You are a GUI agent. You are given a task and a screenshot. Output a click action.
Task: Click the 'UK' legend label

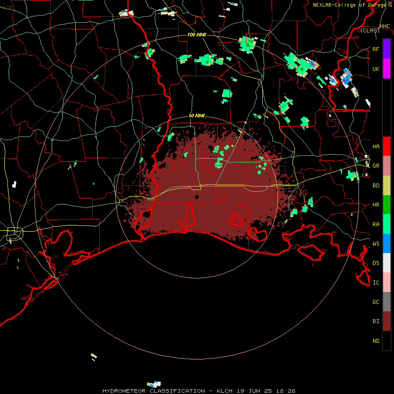(x=376, y=69)
